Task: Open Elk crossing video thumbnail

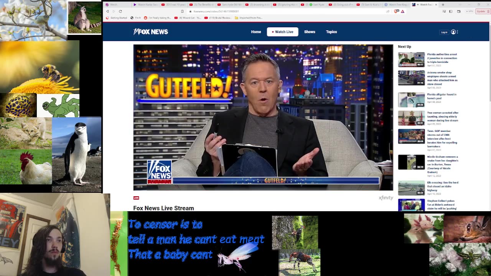Action: tap(411, 188)
